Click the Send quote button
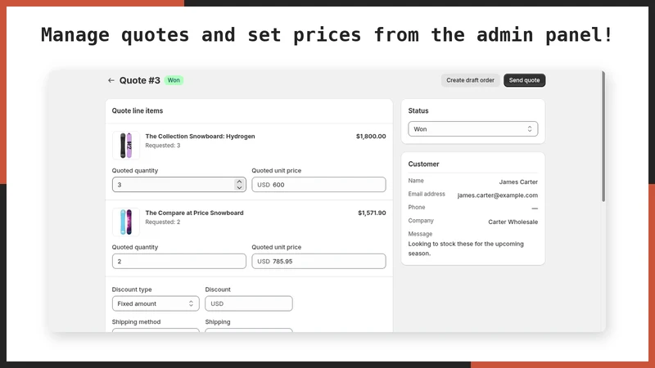This screenshot has height=368, width=655. click(x=524, y=80)
